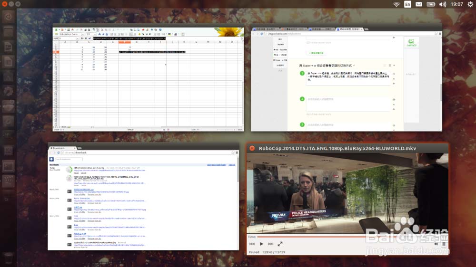This screenshot has width=476, height=267.
Task: Close the RoboCop video window
Action: coord(252,148)
